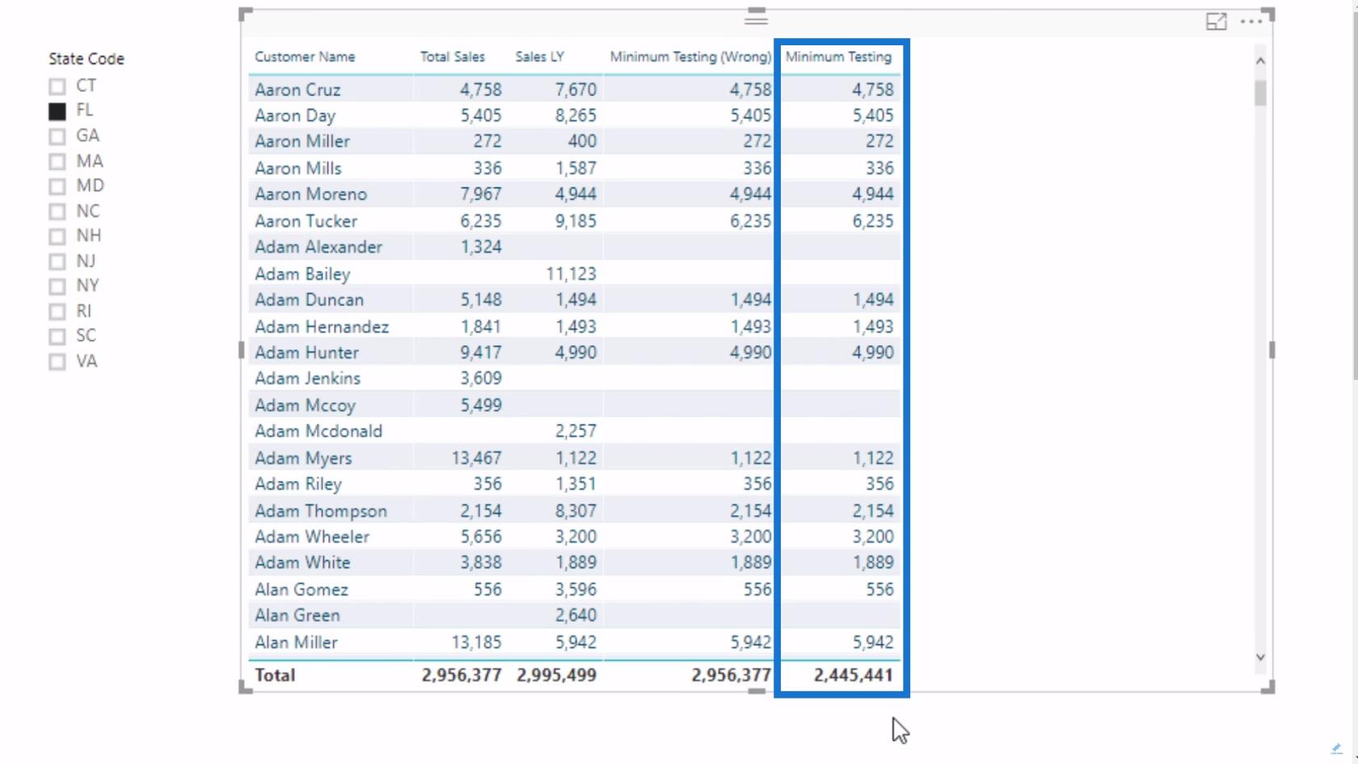1358x764 pixels.
Task: Enable the NJ state checkbox
Action: [57, 261]
